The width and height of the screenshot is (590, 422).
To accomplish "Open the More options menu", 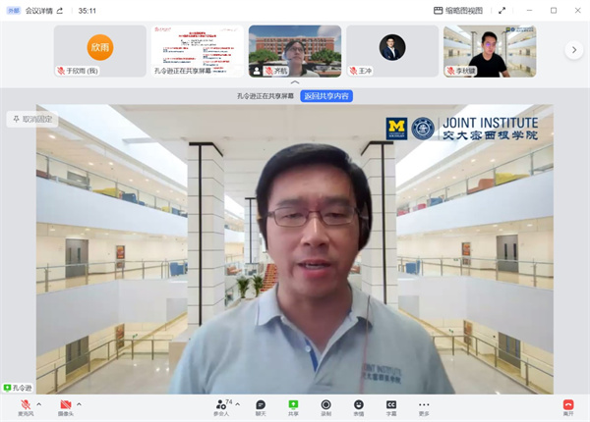I will click(424, 406).
